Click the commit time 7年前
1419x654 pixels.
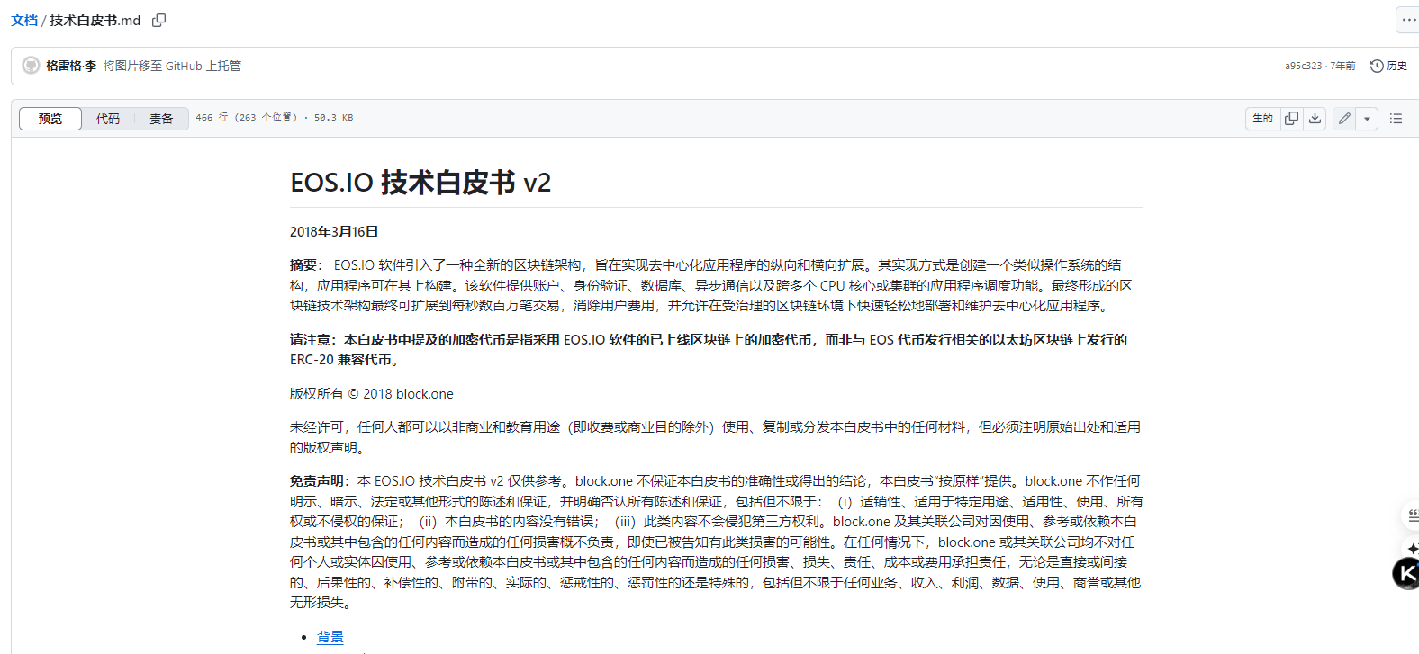pos(1342,66)
